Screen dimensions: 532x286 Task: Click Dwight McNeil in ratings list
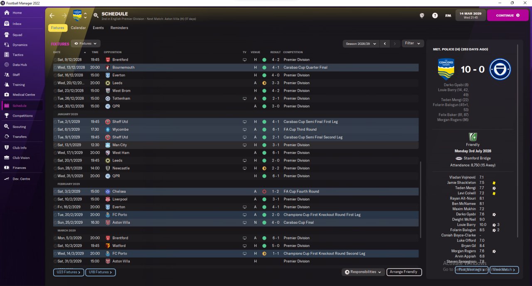tap(465, 219)
